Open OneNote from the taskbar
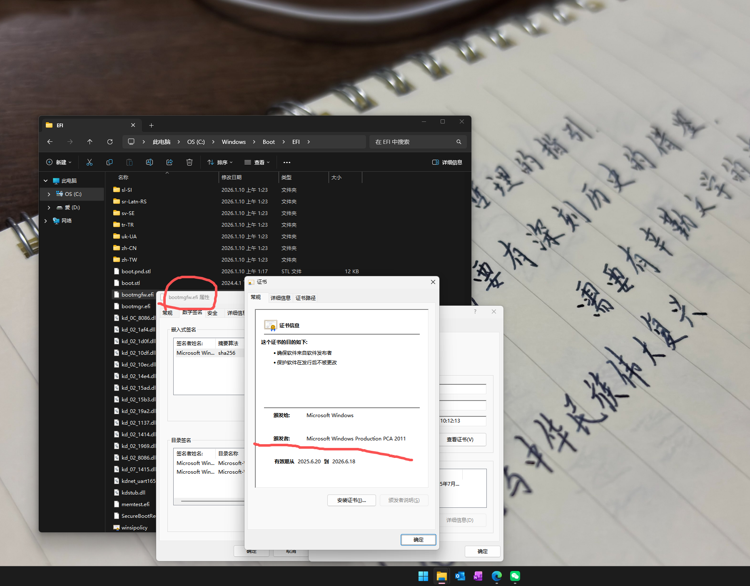The height and width of the screenshot is (586, 750). (478, 576)
